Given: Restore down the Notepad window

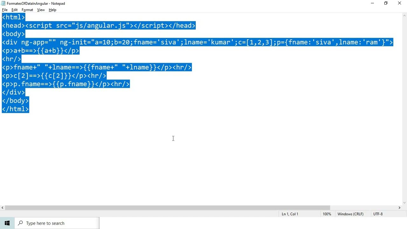Looking at the screenshot, I should coord(386,3).
